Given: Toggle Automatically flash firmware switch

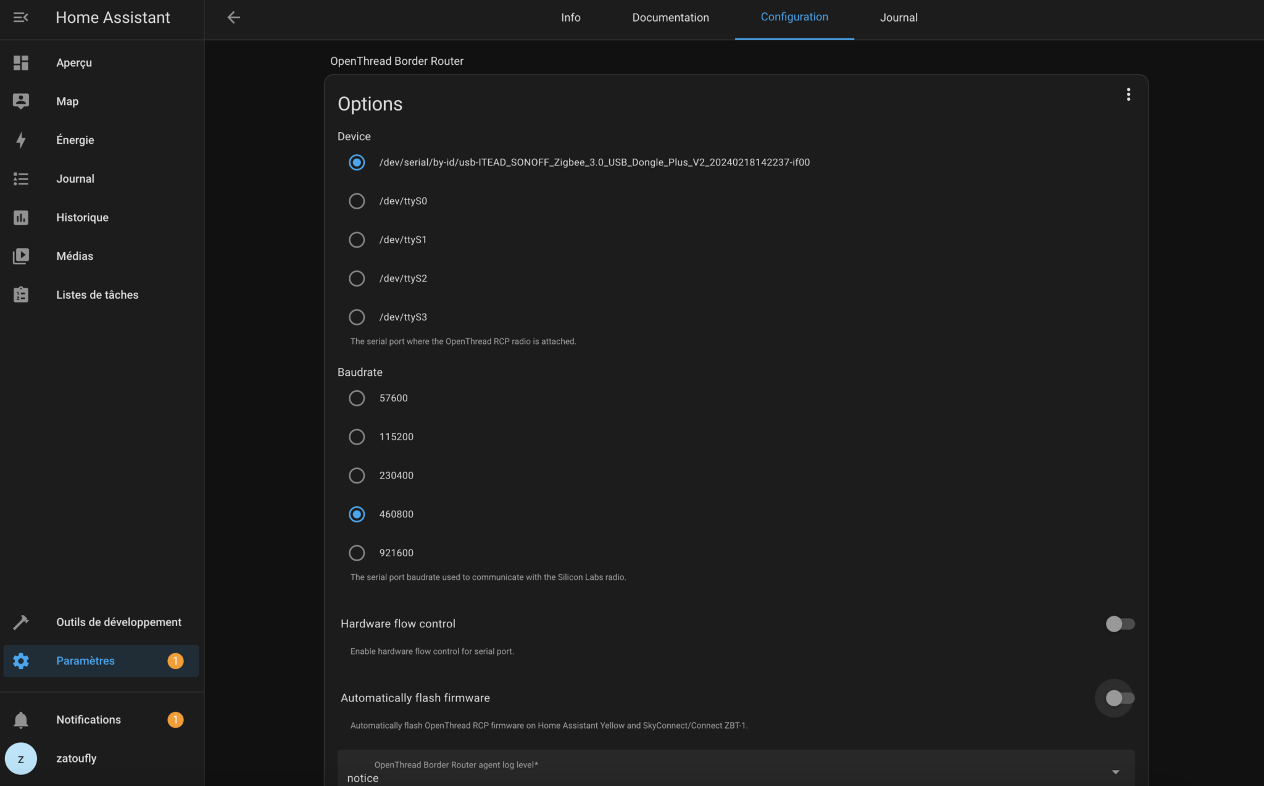Looking at the screenshot, I should coord(1120,698).
